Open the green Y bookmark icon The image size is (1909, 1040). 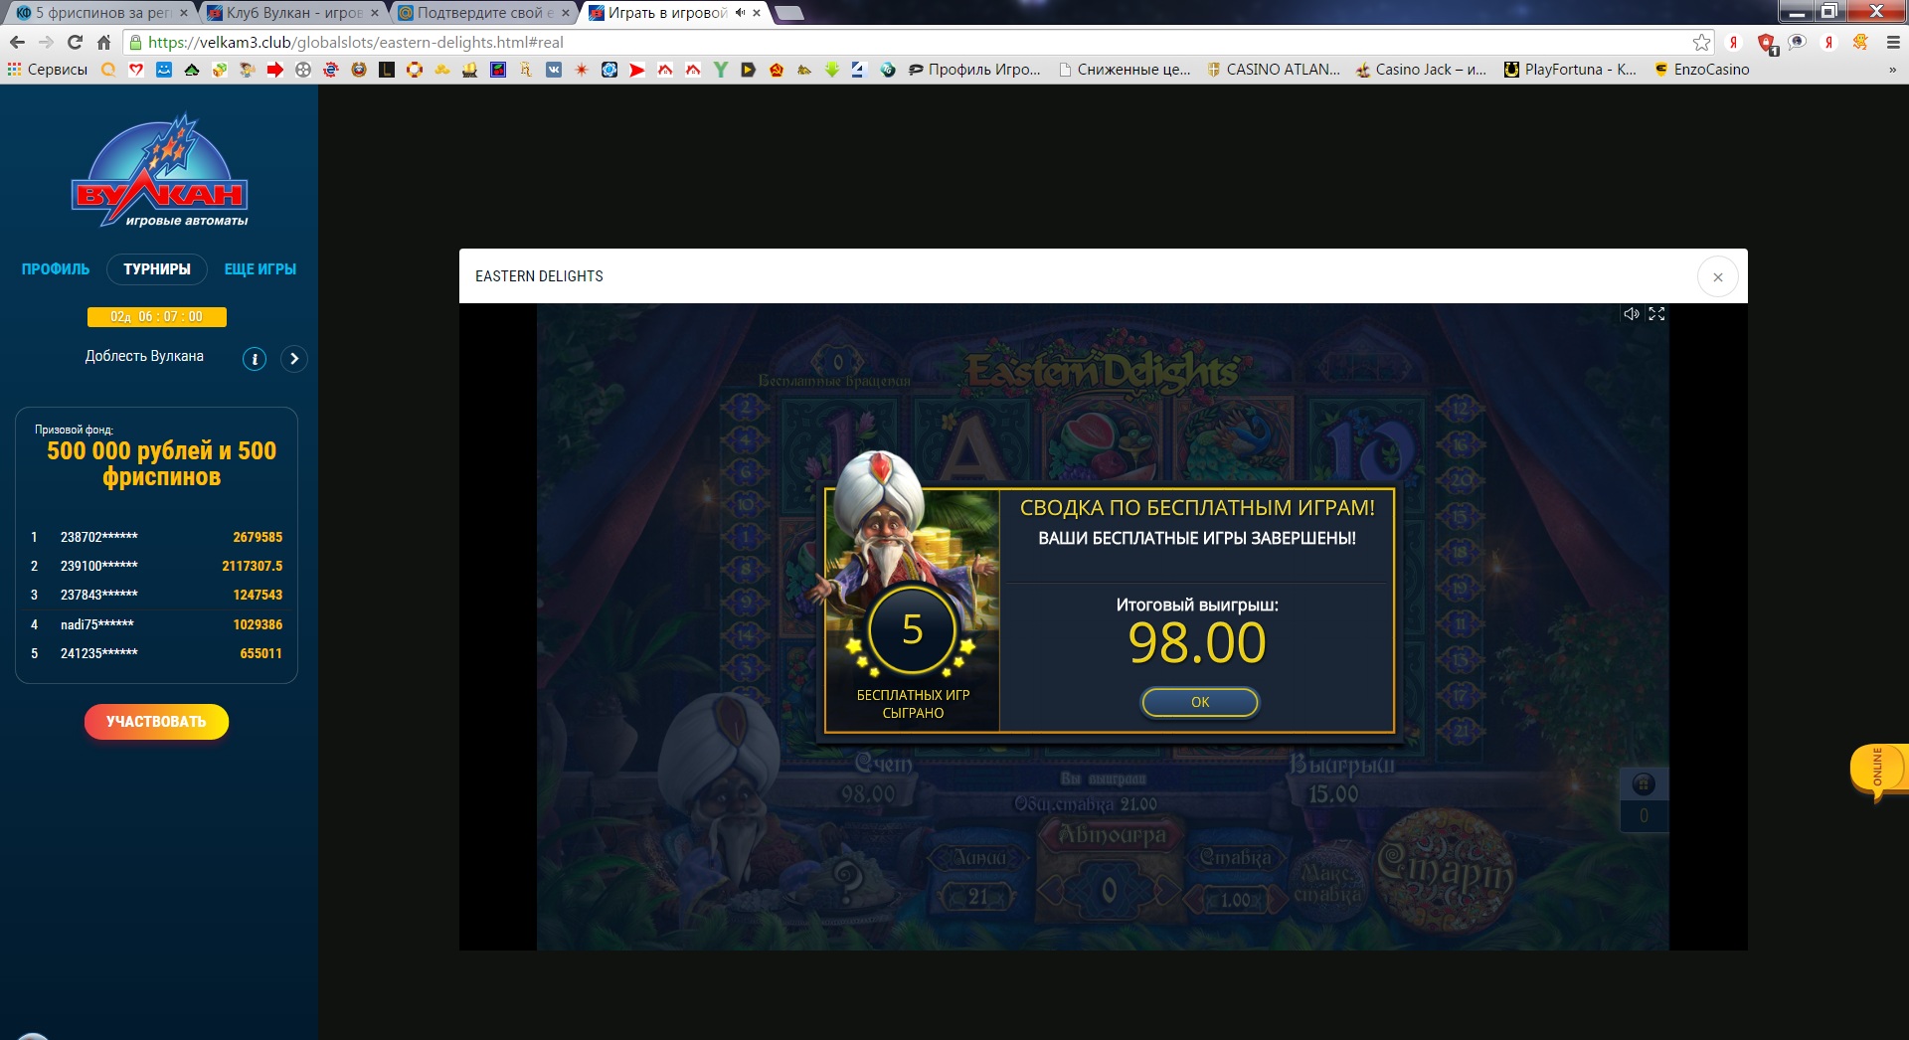tap(721, 70)
